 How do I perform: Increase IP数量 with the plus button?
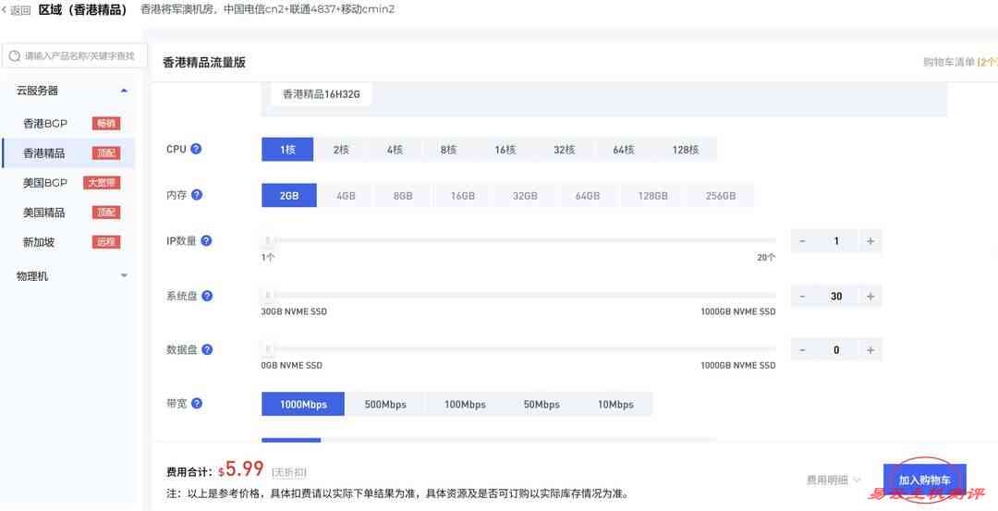pyautogui.click(x=870, y=241)
